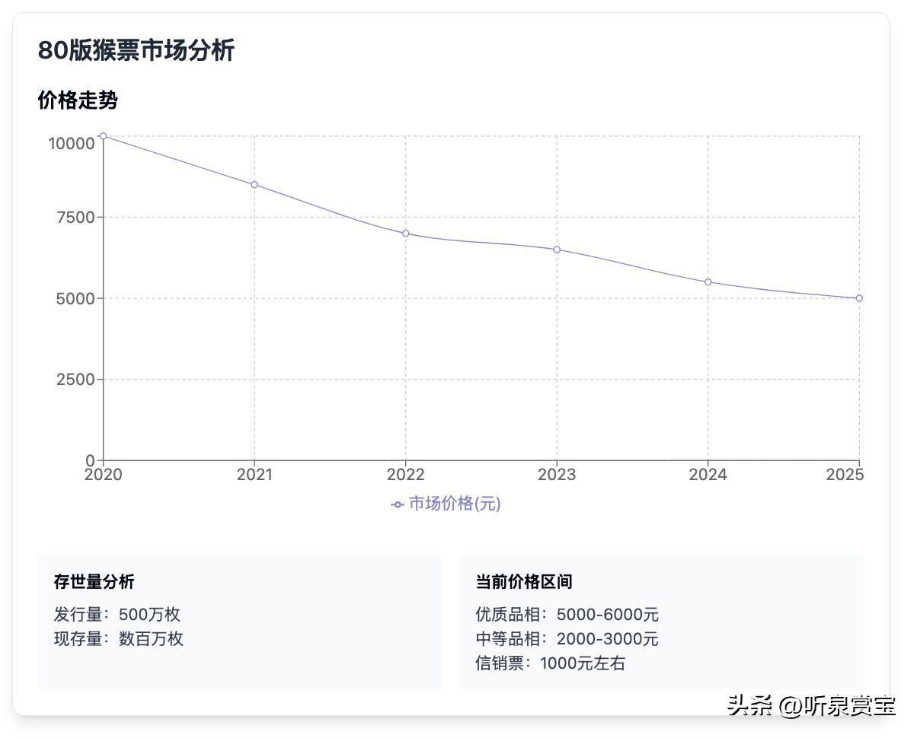Toggle the 市场价格(元) legend label
This screenshot has width=917, height=738.
455,504
